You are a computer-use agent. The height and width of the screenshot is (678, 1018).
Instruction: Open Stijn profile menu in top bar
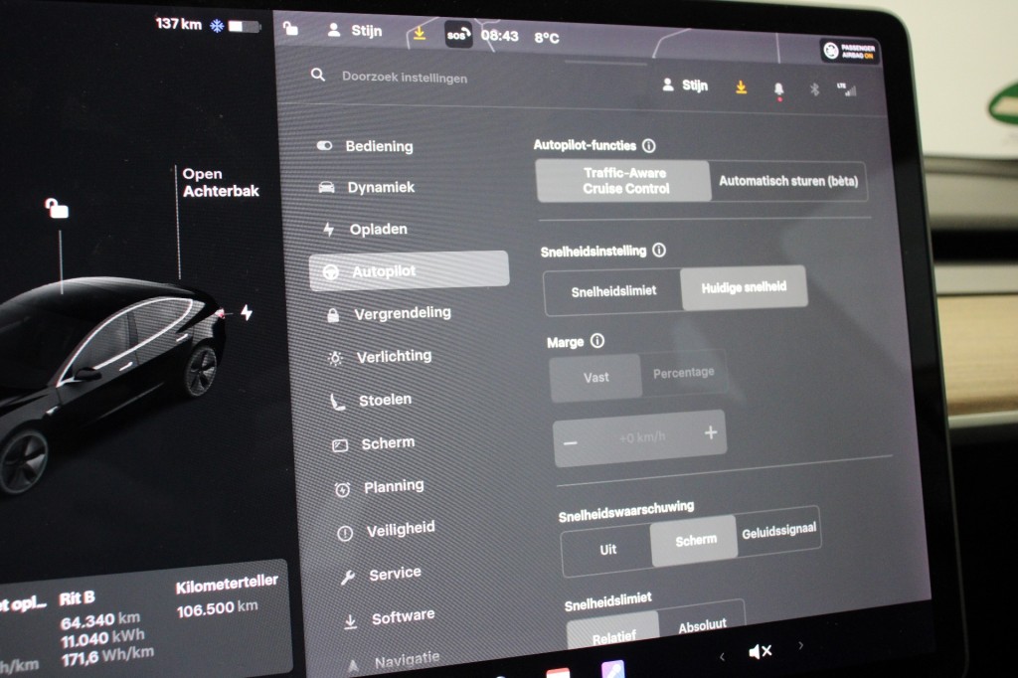[x=355, y=31]
